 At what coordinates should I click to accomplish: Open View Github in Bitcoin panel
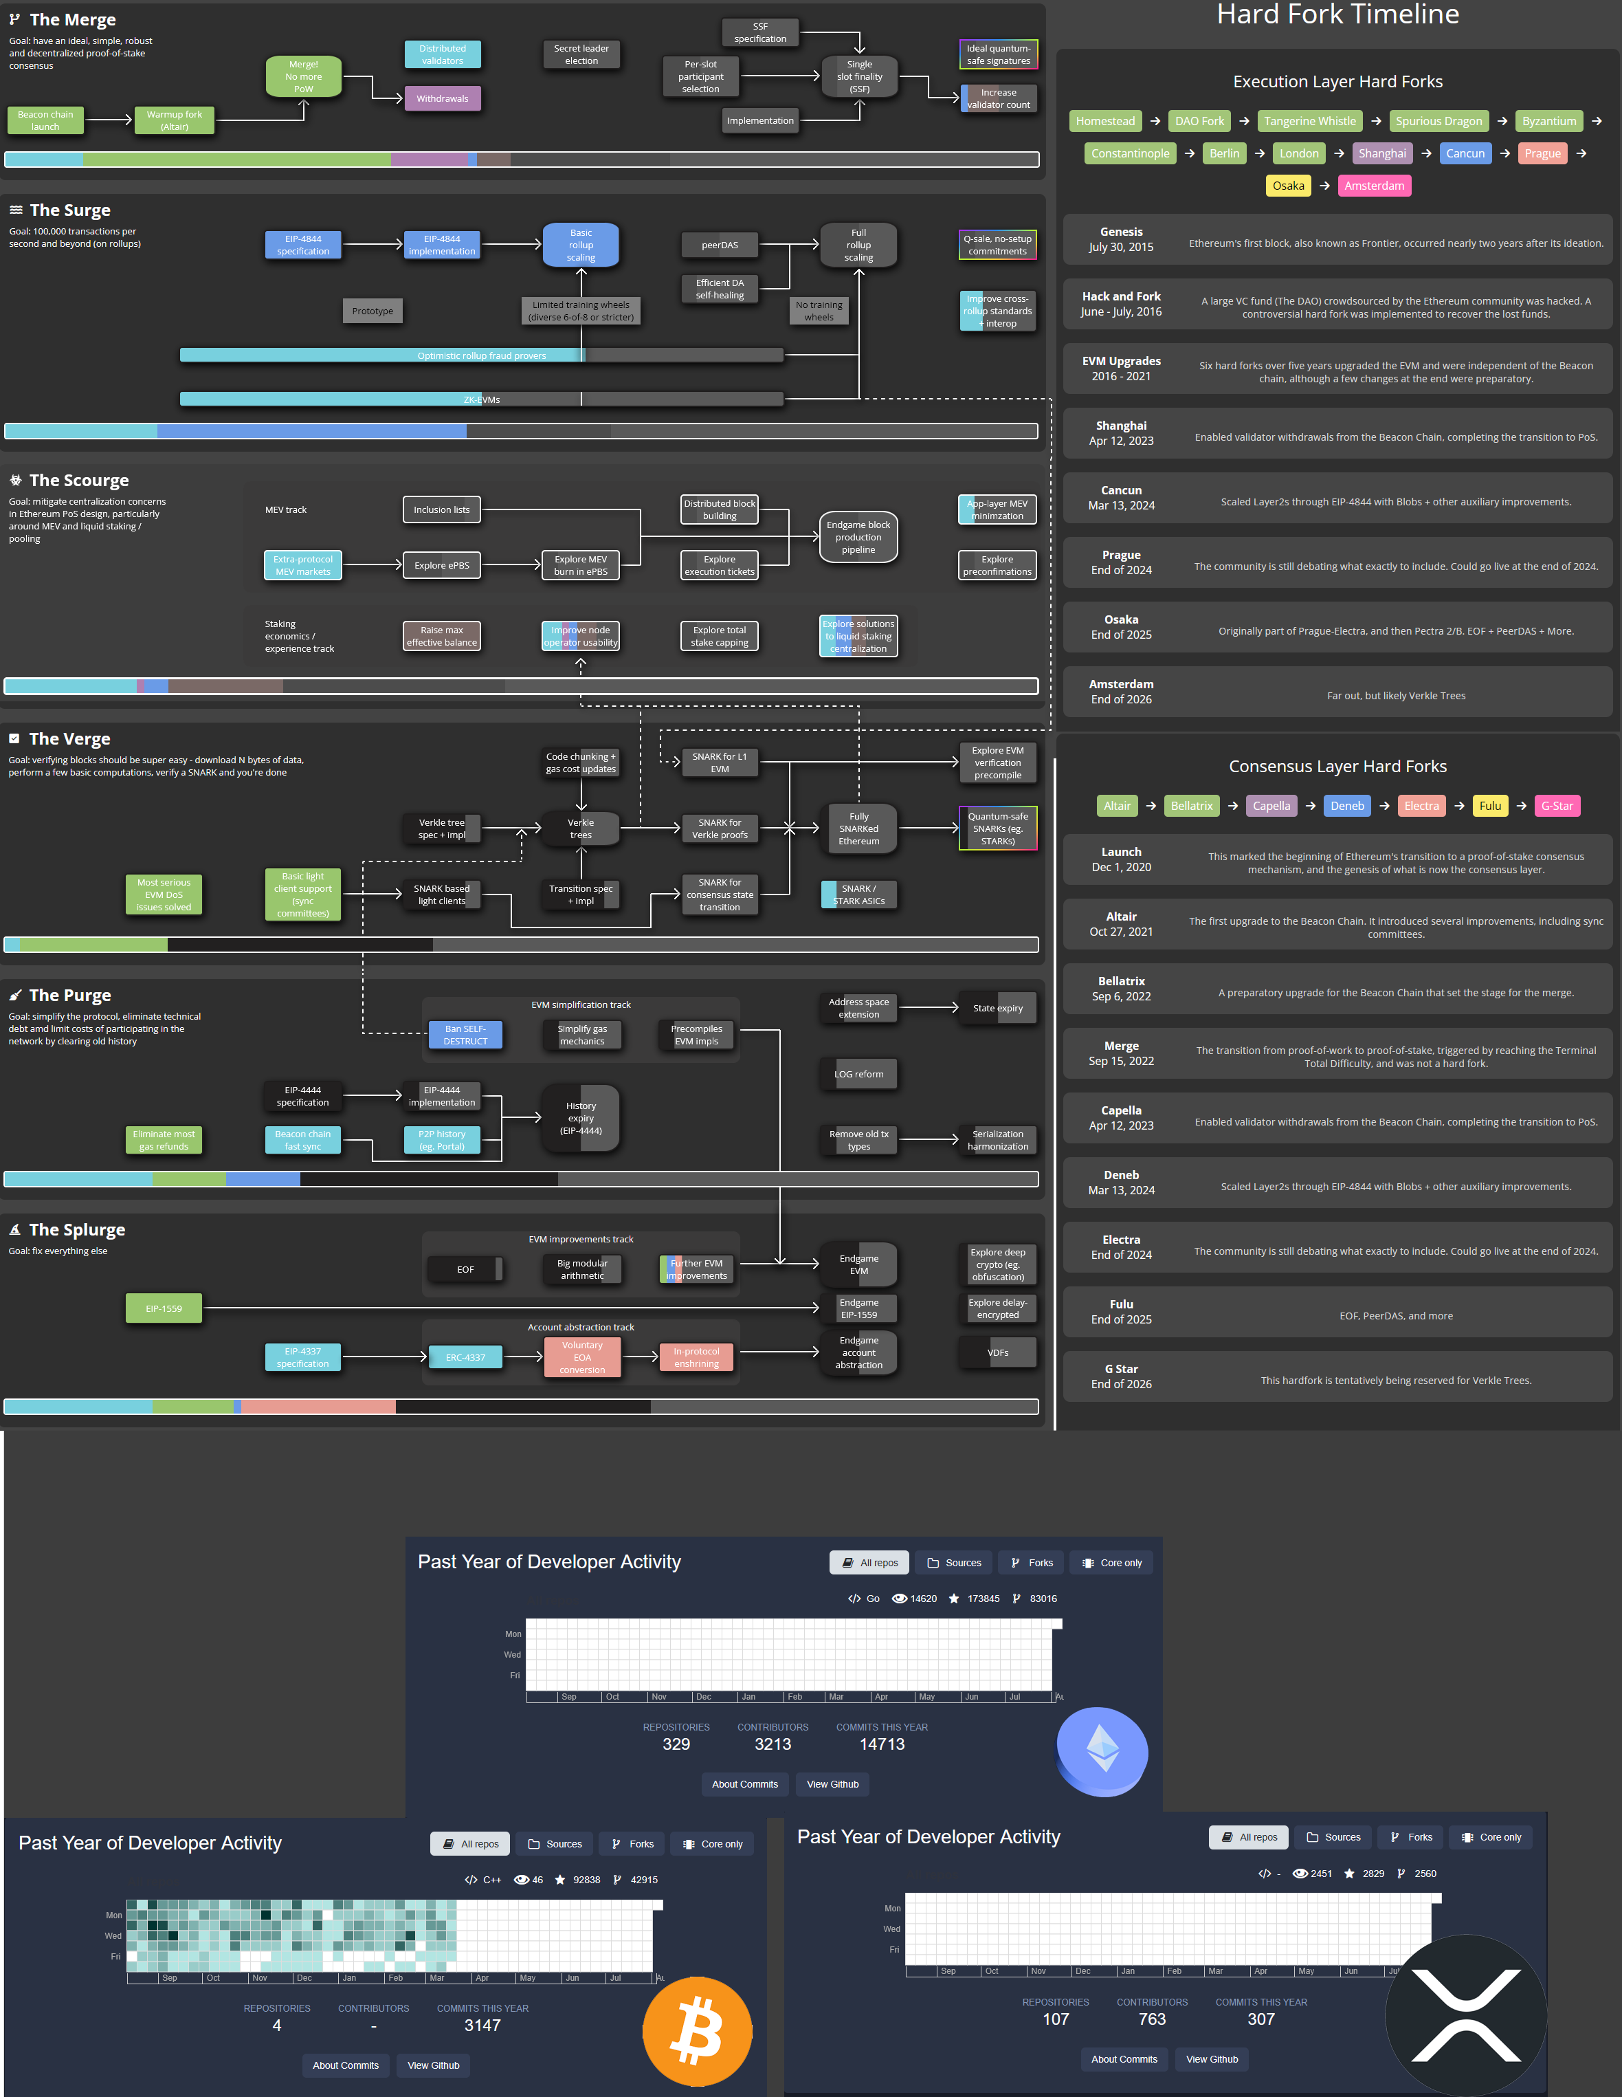(433, 2065)
